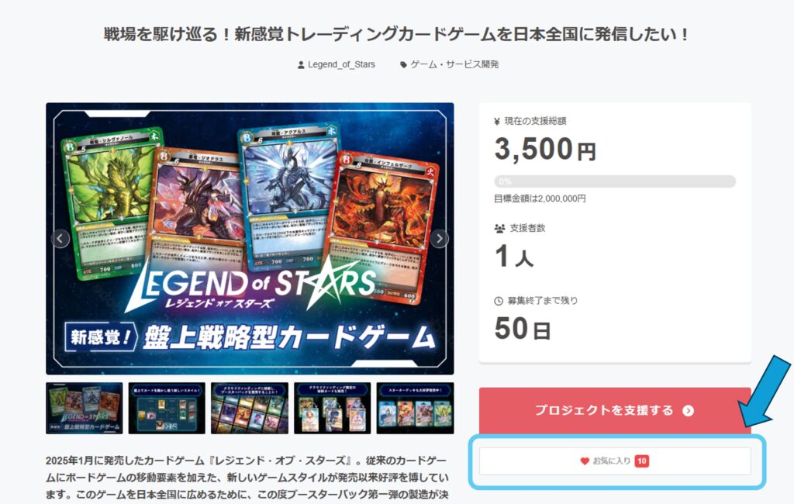The width and height of the screenshot is (794, 504).
Task: Toggle the お気に入り favorite button
Action: click(615, 461)
